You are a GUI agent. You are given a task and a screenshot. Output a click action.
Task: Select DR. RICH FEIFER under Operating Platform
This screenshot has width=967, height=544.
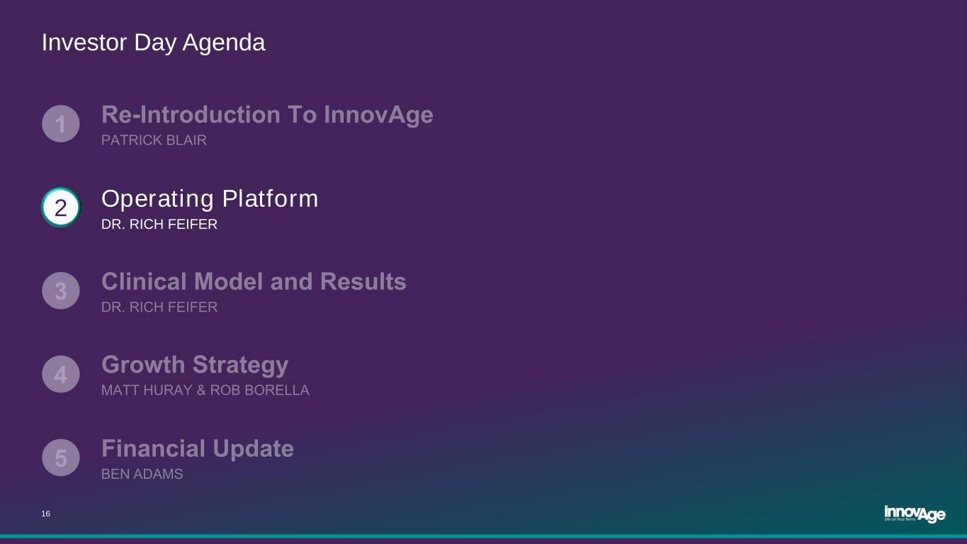pyautogui.click(x=159, y=225)
